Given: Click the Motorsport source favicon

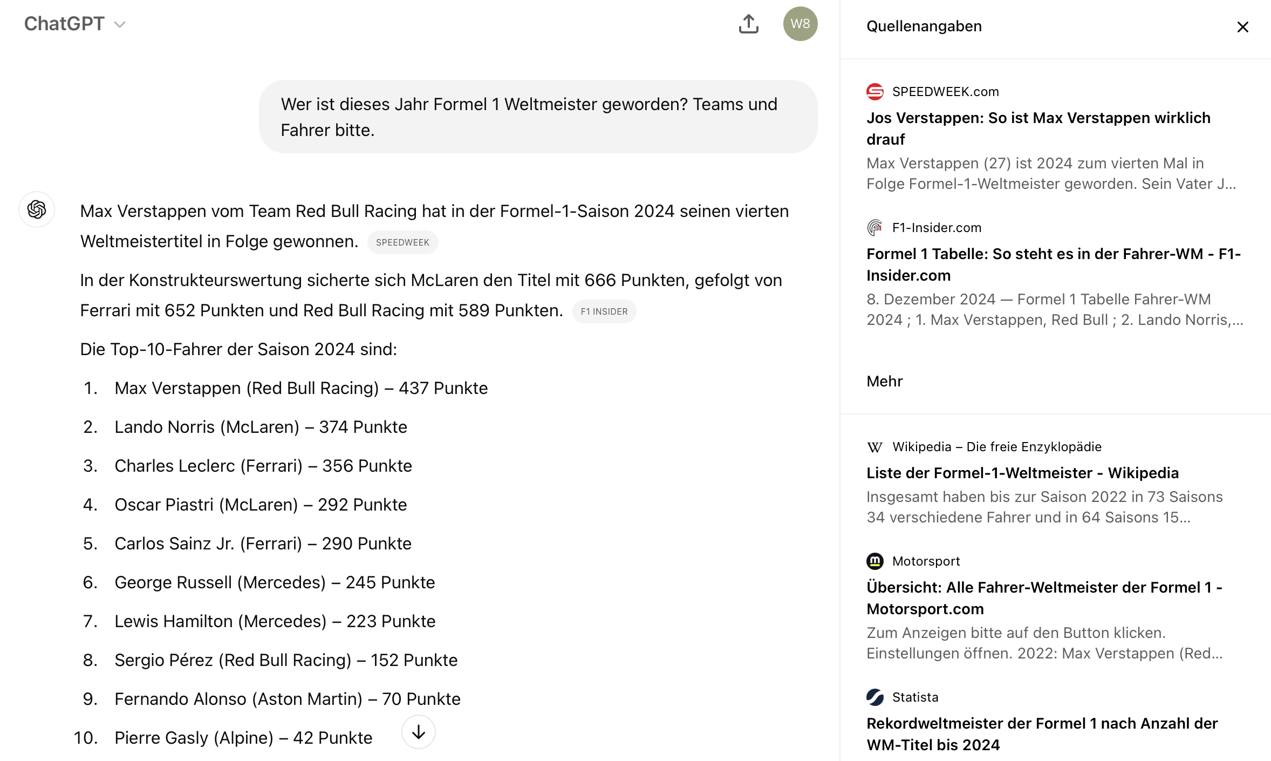Looking at the screenshot, I should (x=875, y=561).
